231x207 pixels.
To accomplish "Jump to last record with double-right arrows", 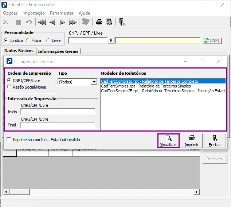I will click(73, 22).
